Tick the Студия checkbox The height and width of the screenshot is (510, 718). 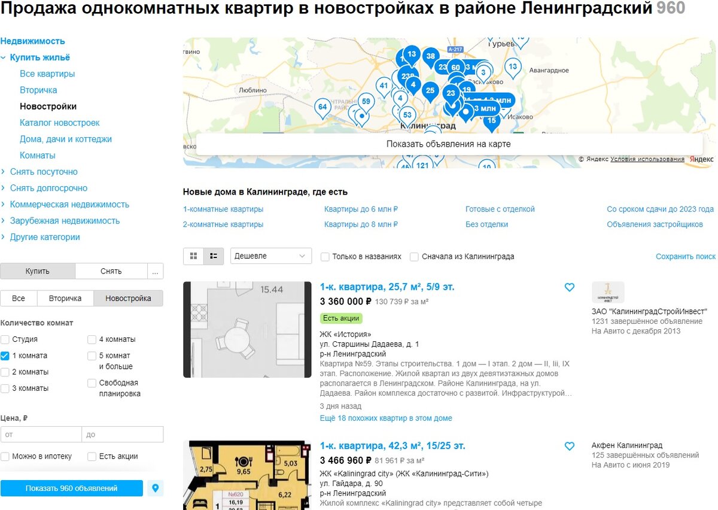5,339
